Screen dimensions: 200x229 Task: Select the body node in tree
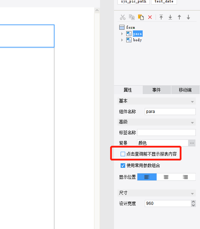(x=137, y=40)
